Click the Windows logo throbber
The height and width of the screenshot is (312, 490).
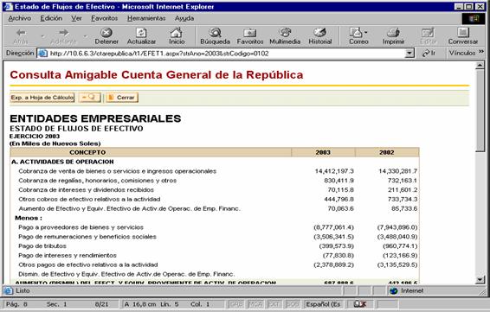click(x=474, y=18)
